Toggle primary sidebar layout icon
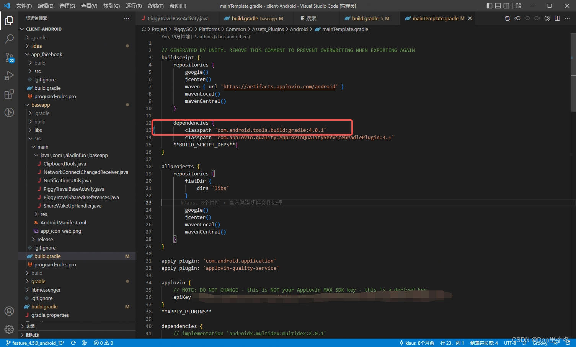Viewport: 576px width, 347px height. 490,6
